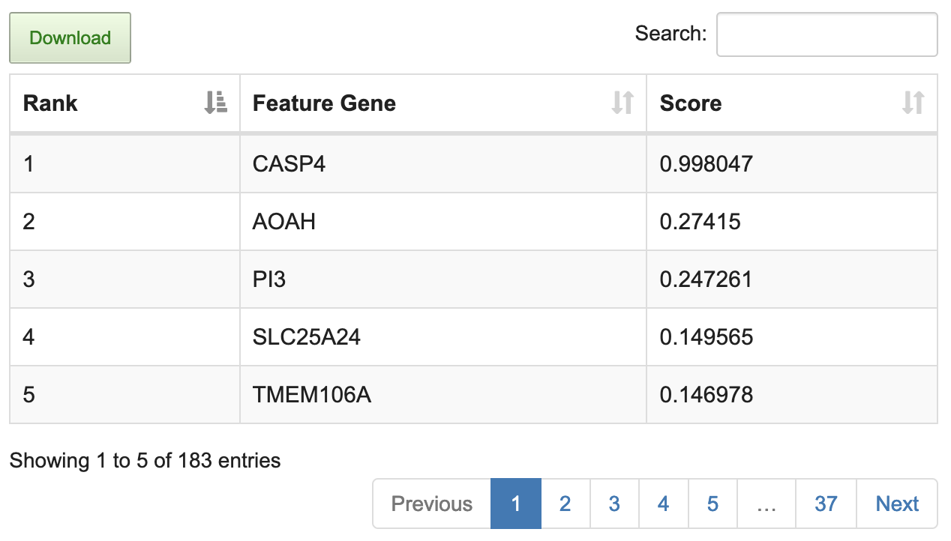Click the CASP4 gene cell
Viewport: 951px width, 541px height.
(289, 164)
